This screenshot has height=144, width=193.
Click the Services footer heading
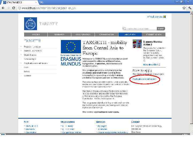(101, 122)
